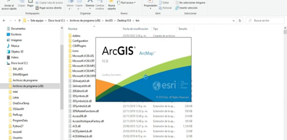Viewport: 287px width, 140px height.
Task: Open recent locations dropdown arrow
Action: 15,21
